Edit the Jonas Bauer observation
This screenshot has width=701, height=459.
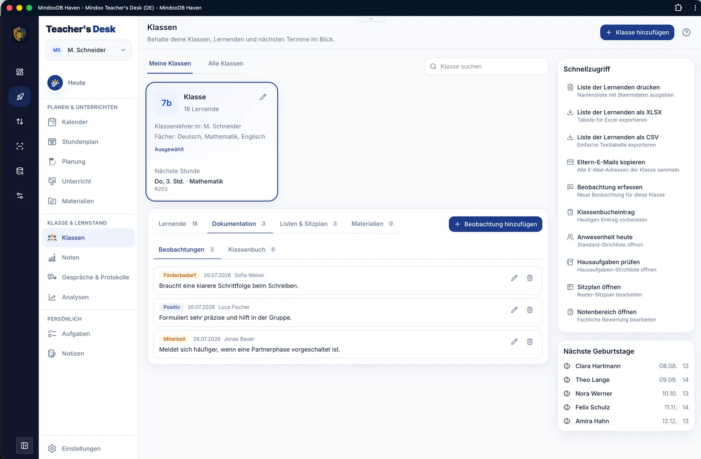514,342
